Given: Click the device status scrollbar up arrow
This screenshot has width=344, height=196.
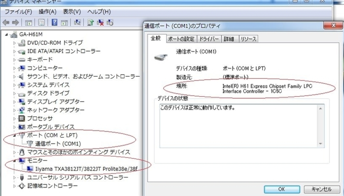Looking at the screenshot, I should click(x=321, y=109).
